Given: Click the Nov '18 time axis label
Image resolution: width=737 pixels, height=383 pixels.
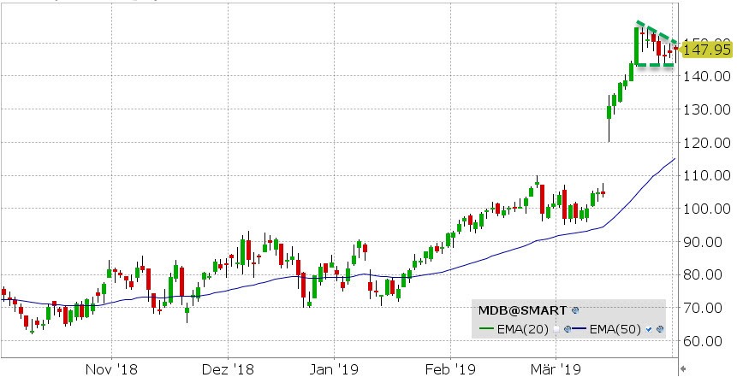Looking at the screenshot, I should click(x=112, y=369).
